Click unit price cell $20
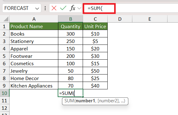 (x=95, y=49)
